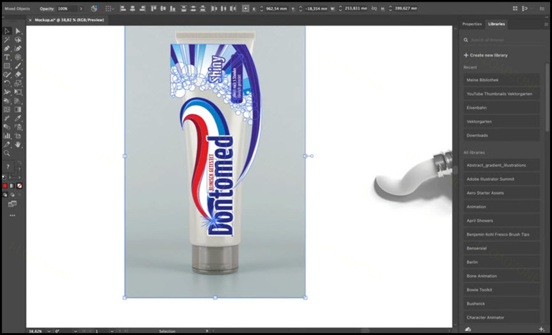
Task: Open Edit Toolbar three-dots menu
Action: tap(12, 216)
